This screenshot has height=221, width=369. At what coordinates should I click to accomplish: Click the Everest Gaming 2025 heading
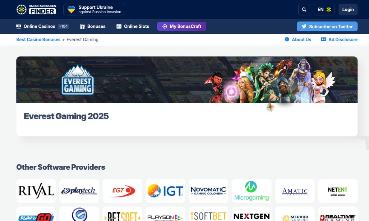[66, 116]
